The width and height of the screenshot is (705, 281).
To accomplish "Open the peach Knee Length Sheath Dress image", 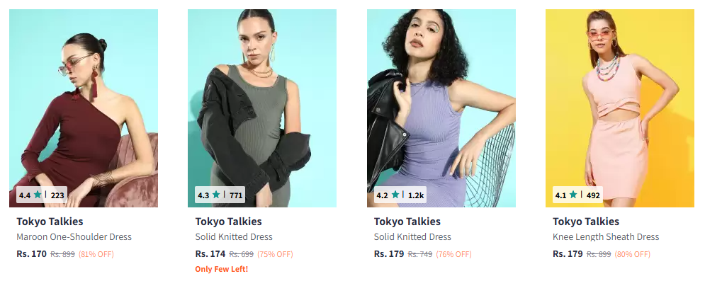I will point(619,108).
